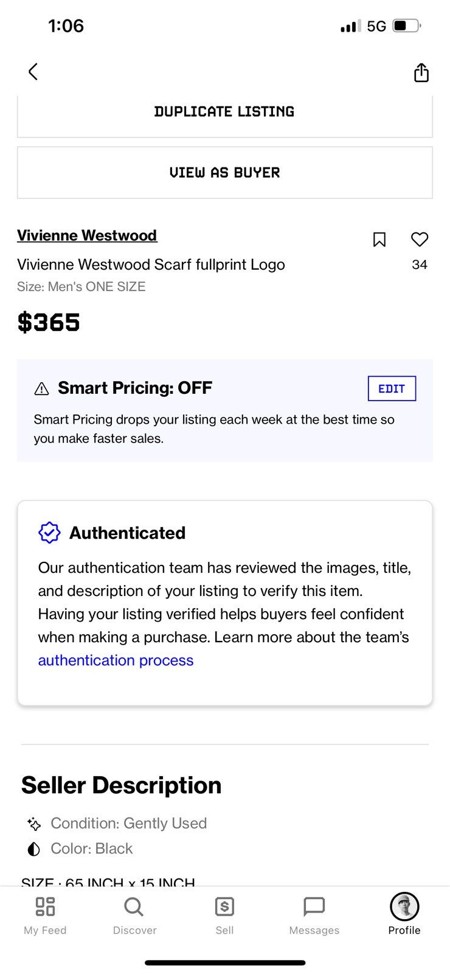Image resolution: width=450 pixels, height=974 pixels.
Task: Tap the half-circle color icon
Action: pyautogui.click(x=34, y=849)
